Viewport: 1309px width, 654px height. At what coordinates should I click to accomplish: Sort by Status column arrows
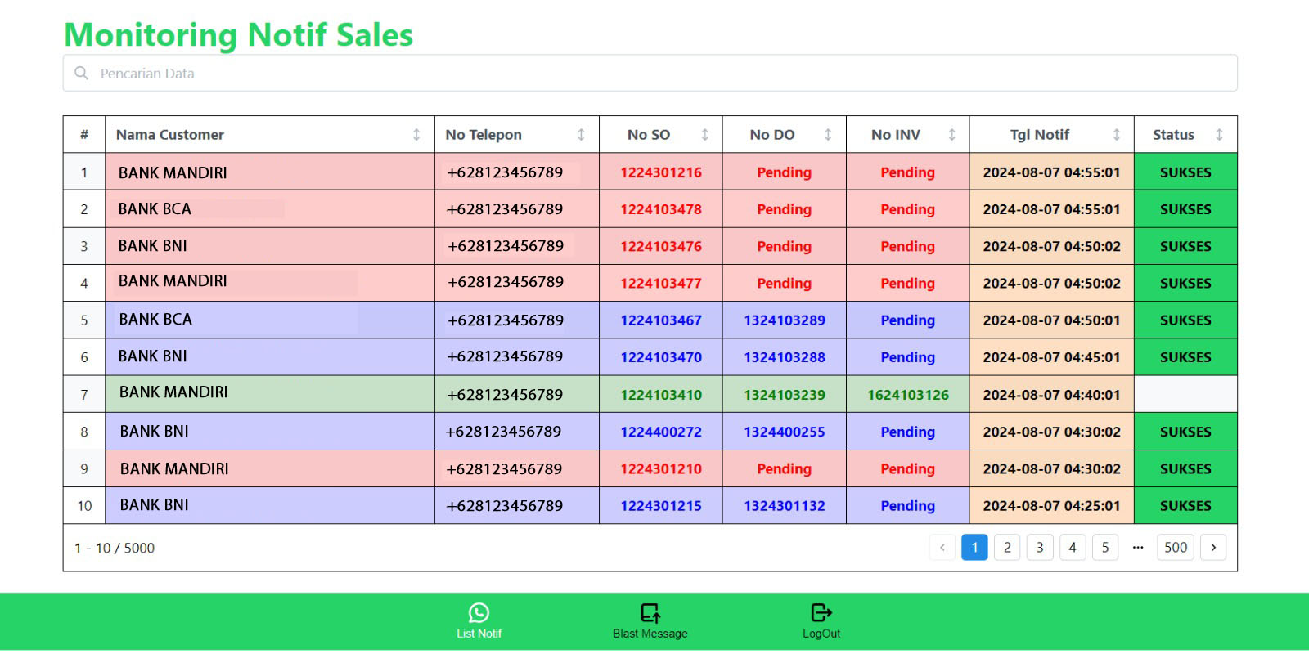click(1219, 135)
